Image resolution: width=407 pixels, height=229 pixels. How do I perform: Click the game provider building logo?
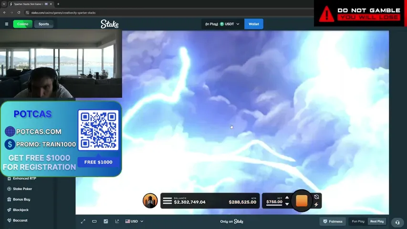coord(150,201)
